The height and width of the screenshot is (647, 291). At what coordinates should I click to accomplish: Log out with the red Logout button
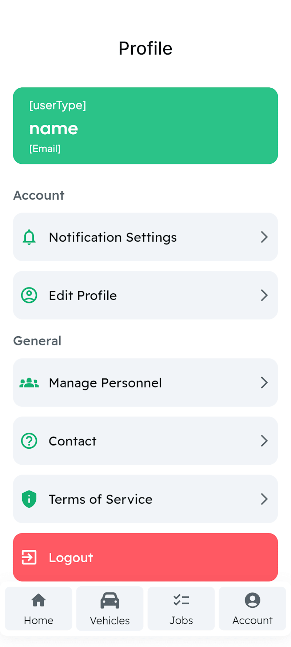(145, 557)
